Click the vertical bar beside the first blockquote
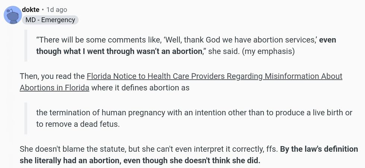365x168 pixels. pos(25,45)
